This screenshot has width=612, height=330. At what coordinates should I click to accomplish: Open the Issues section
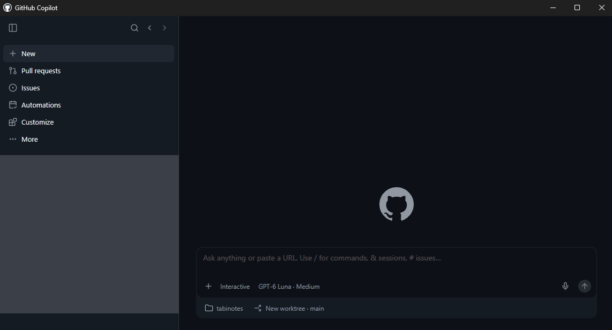[x=88, y=88]
